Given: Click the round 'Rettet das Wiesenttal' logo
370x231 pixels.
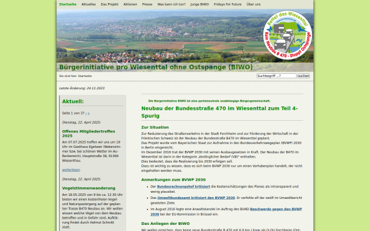Looking at the screenshot, I should point(287,35).
